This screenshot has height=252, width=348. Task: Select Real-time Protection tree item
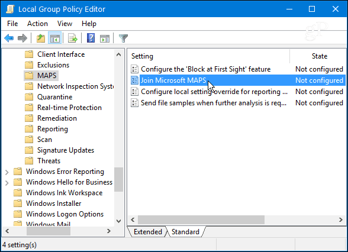tap(69, 108)
